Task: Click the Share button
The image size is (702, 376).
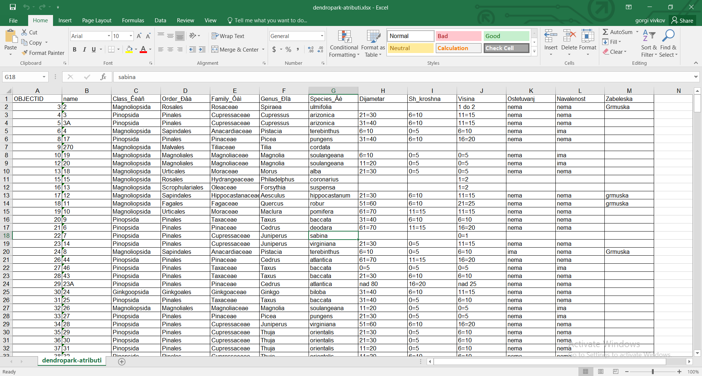Action: coord(682,20)
